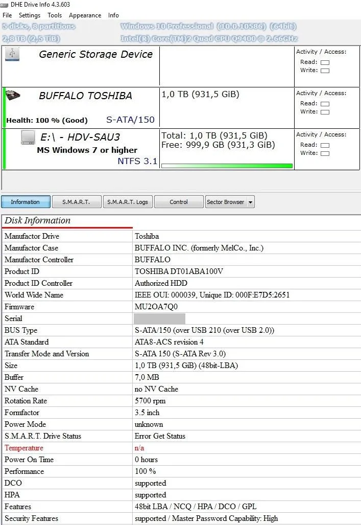Select the Power On Time 0 hours value

(x=146, y=460)
